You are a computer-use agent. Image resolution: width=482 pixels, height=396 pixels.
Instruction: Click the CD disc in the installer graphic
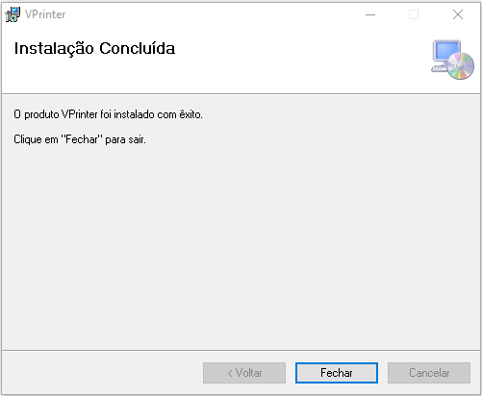[461, 66]
